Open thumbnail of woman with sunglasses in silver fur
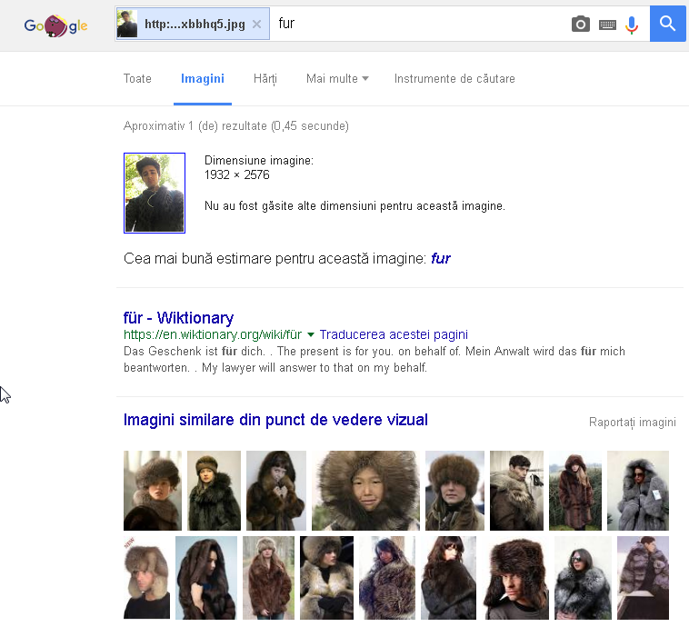Screen dimensions: 689x627 pyautogui.click(x=583, y=577)
